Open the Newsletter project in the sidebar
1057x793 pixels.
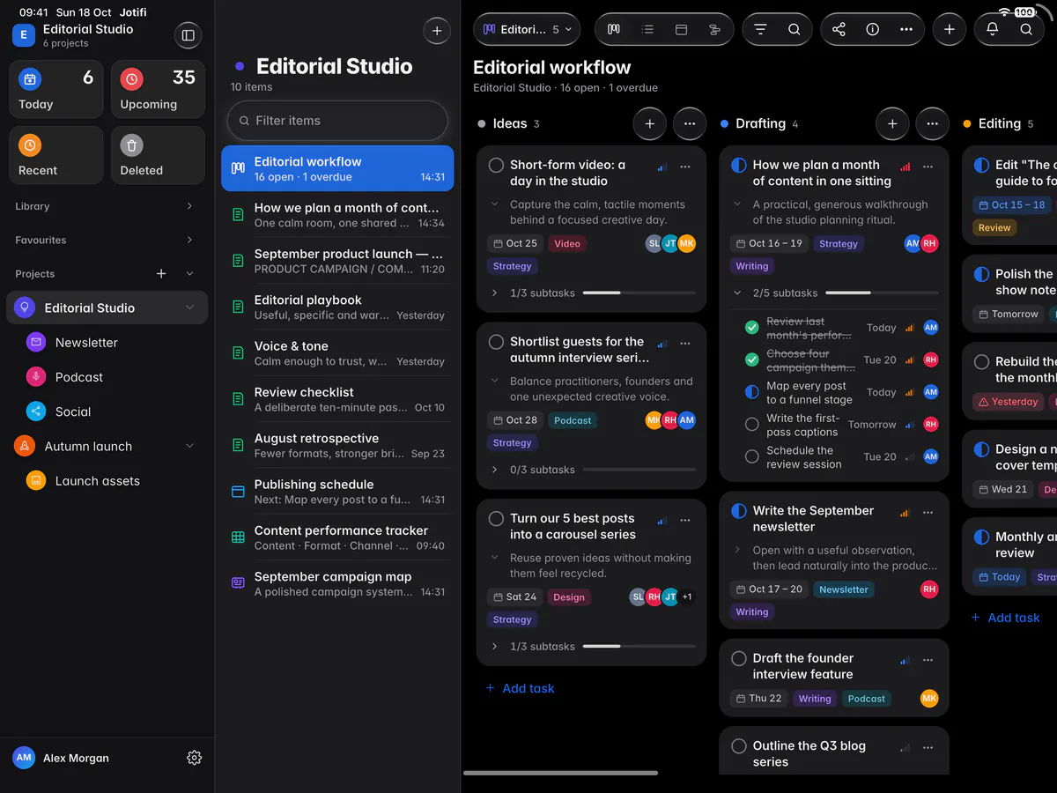[x=107, y=343]
